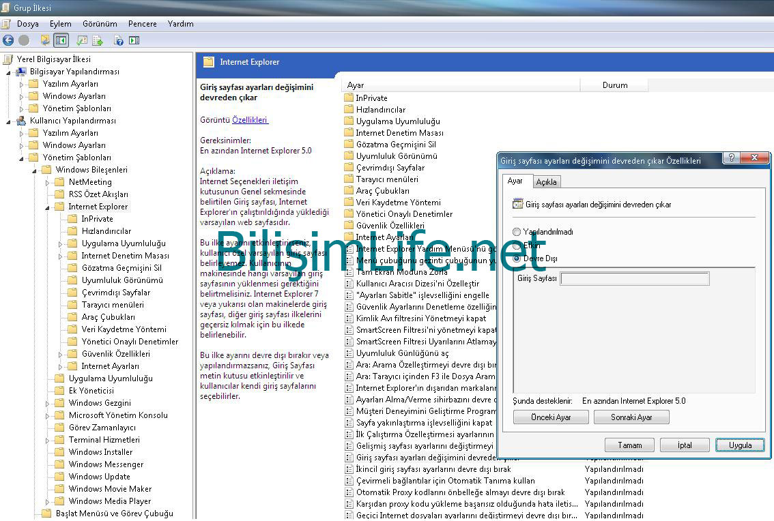Viewport: 774px width, 521px height.
Task: Click the dialog's question-mark help button
Action: click(732, 158)
